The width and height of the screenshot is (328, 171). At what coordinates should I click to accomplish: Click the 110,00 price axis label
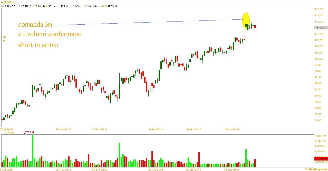[319, 34]
